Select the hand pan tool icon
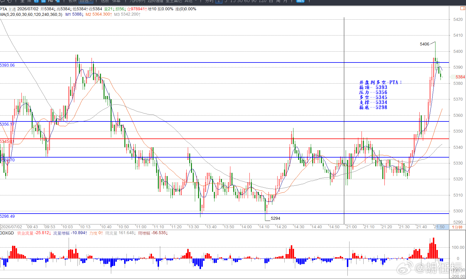The height and width of the screenshot is (279, 466). tap(10, 1)
